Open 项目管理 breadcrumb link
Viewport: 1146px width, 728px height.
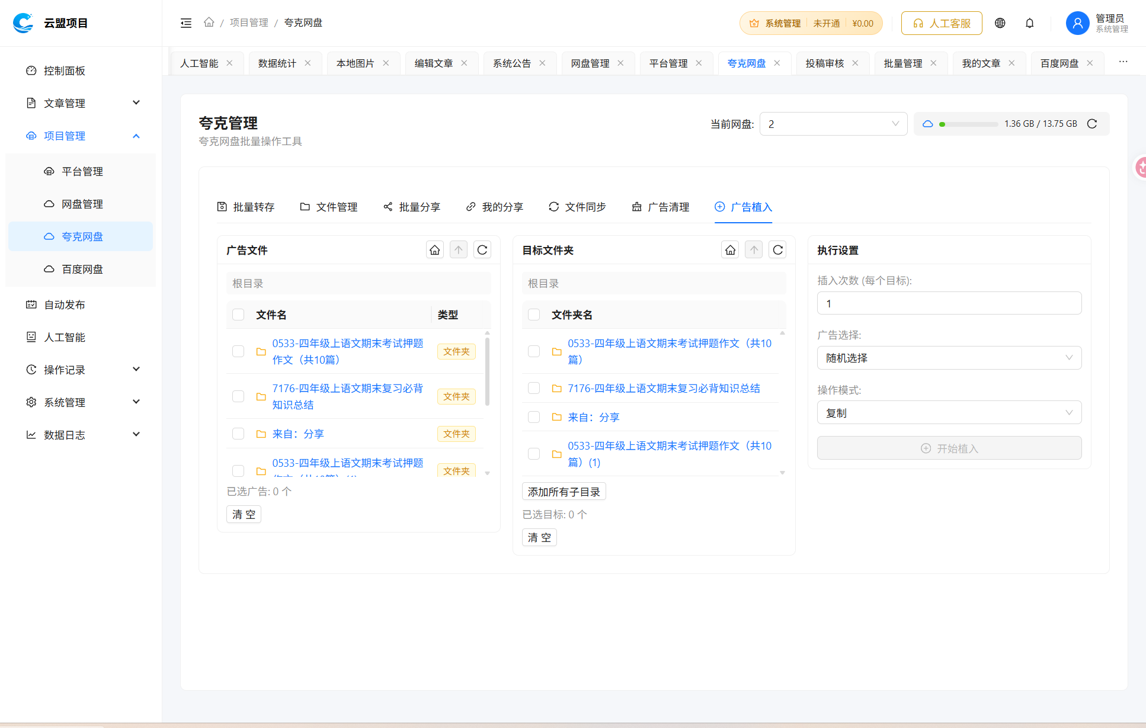pos(249,23)
